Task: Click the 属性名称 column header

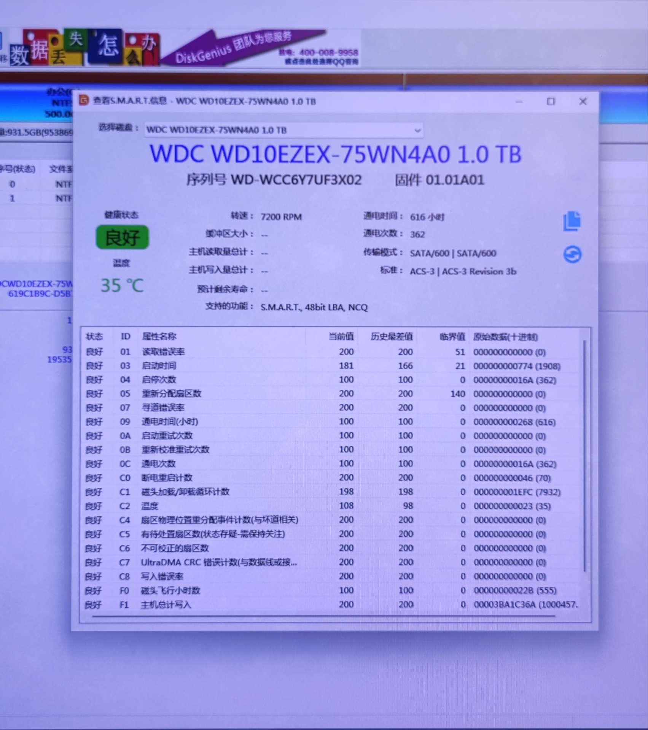Action: 159,336
